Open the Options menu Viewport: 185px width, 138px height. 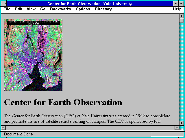coord(83,9)
